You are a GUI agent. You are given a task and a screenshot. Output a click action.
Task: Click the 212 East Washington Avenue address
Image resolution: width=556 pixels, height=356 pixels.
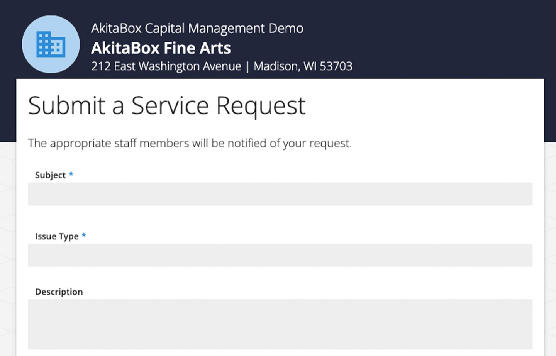coord(166,66)
